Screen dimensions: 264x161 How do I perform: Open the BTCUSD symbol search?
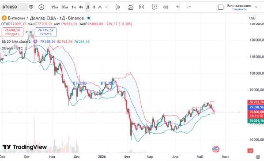10,7
